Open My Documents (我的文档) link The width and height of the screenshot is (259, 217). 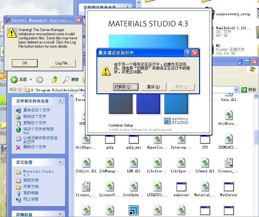[x=31, y=180]
